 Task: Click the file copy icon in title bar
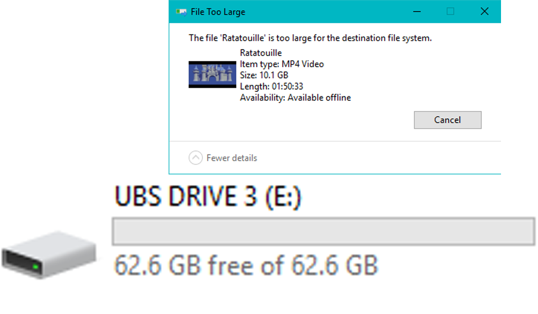[181, 12]
